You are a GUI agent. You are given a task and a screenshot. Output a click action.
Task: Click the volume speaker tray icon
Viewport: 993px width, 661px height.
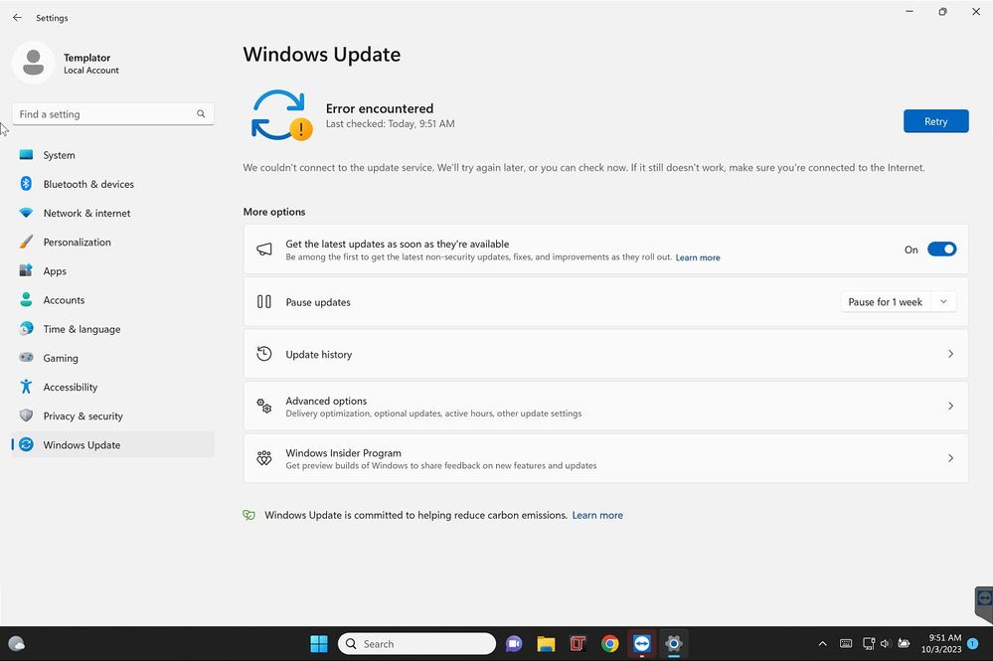tap(886, 644)
